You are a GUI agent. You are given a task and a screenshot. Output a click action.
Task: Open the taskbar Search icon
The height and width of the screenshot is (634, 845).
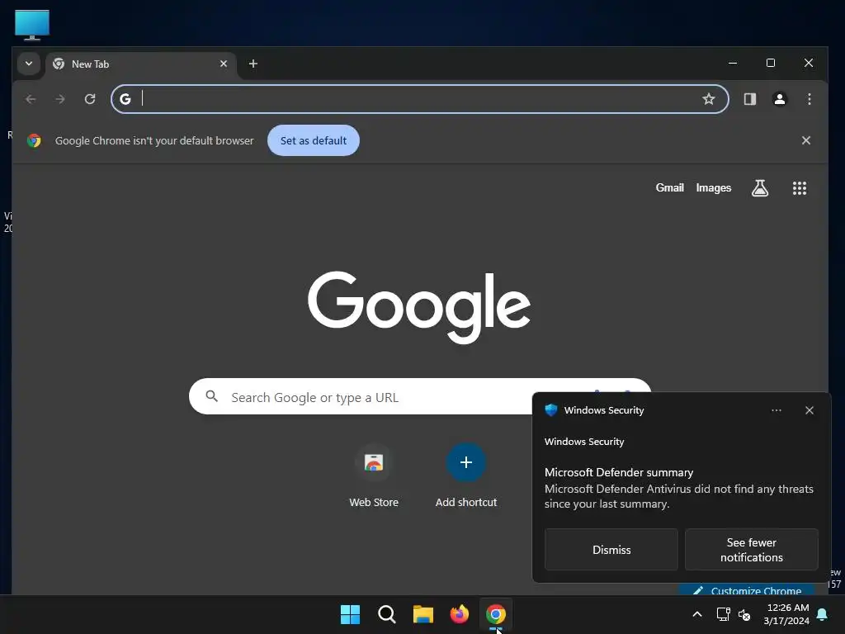point(386,614)
